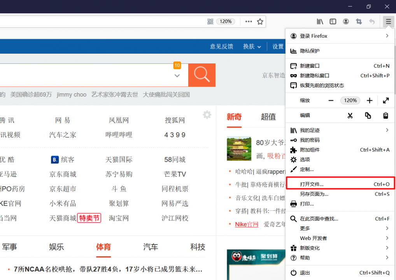Viewport: 396px width, 280px height.
Task: Choose 新建窗口 from the menu
Action: click(x=340, y=66)
